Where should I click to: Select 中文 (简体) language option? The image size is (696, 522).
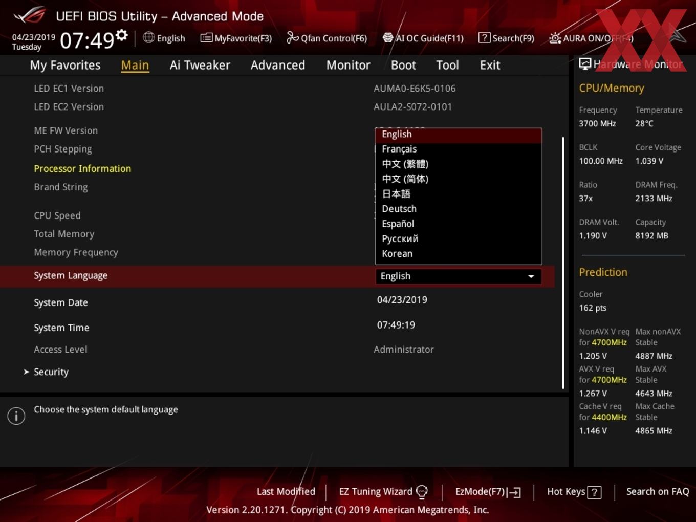pos(459,179)
